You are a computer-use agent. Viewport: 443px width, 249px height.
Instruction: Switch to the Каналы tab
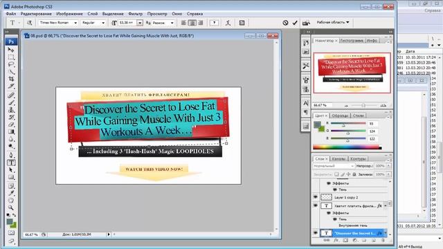[x=338, y=158]
